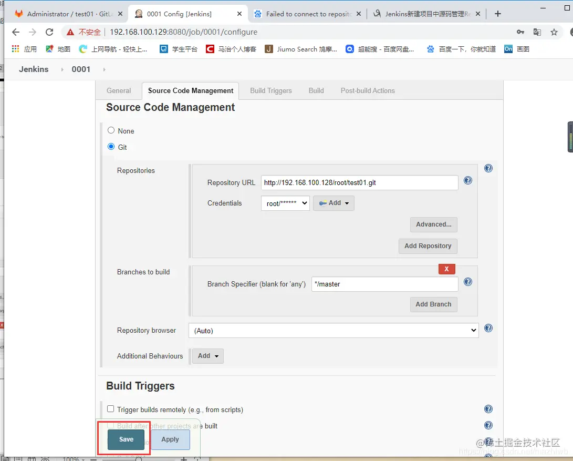Save the job configuration
The height and width of the screenshot is (461, 573).
tap(126, 439)
